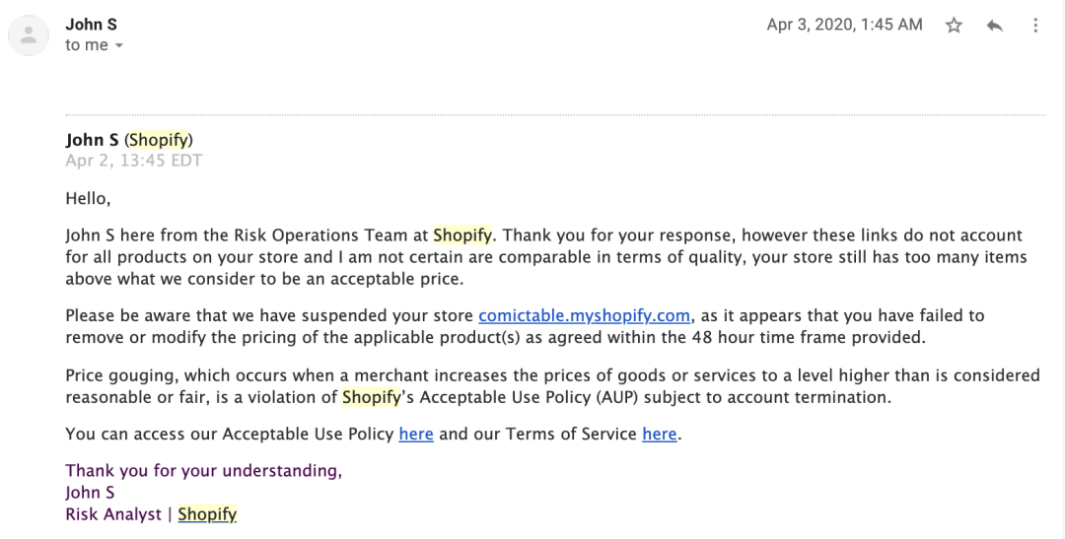The width and height of the screenshot is (1065, 539).
Task: Click the bold 'John S (Shopify)' heading
Action: 129,140
